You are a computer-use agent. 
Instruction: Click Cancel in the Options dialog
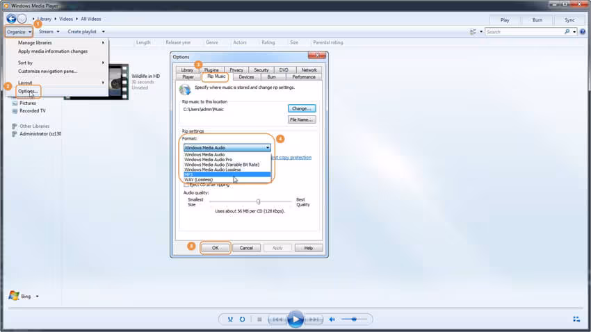pyautogui.click(x=246, y=248)
